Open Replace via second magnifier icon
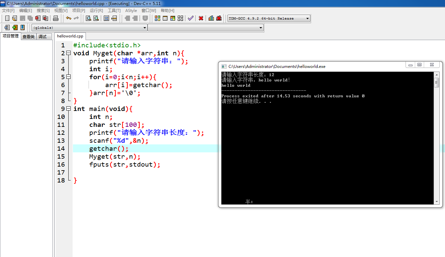Viewport: 445px width, 257px height. point(96,18)
